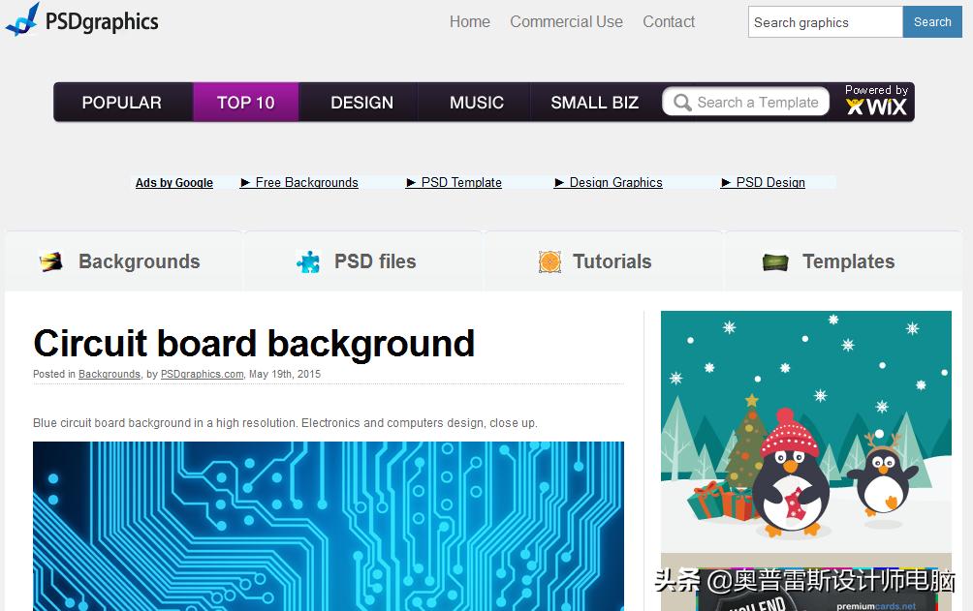Click the Christmas penguins sidebar image
This screenshot has width=973, height=611.
click(805, 432)
